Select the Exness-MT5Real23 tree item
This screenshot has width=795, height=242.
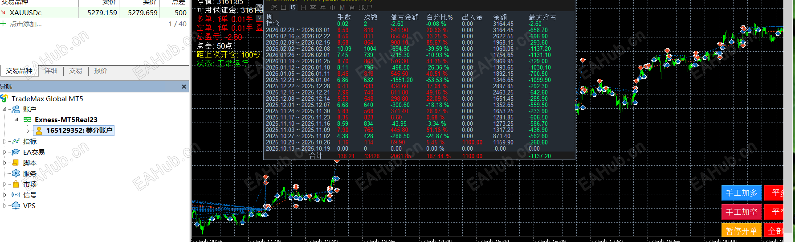coord(66,120)
